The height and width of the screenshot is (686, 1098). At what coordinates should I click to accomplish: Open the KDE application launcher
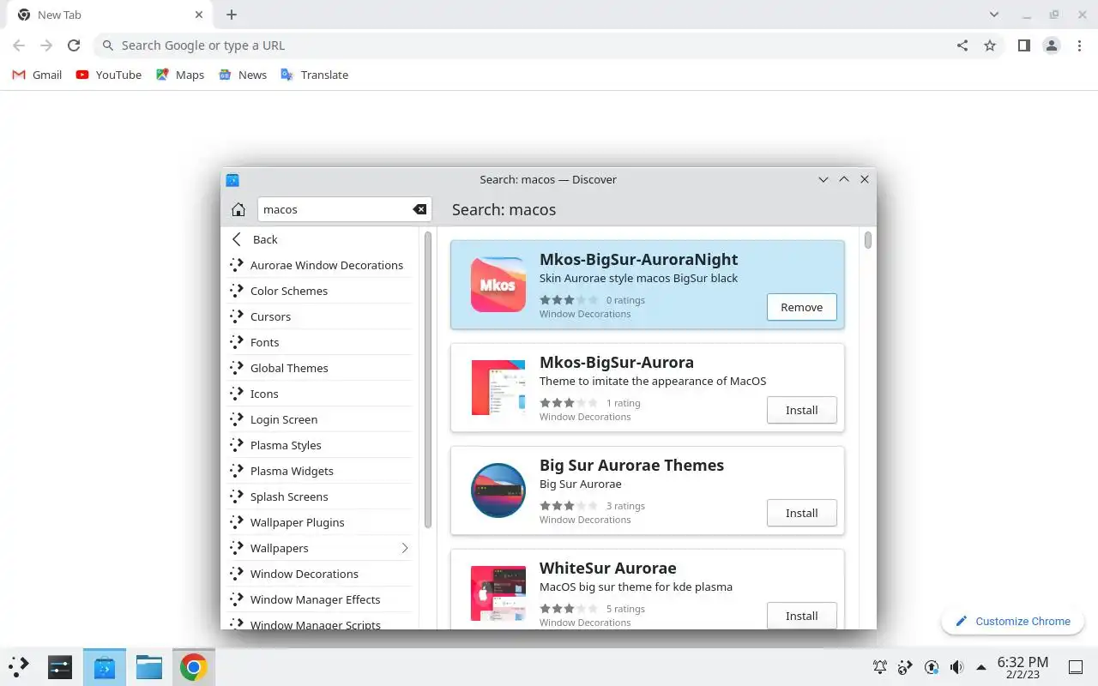coord(19,666)
